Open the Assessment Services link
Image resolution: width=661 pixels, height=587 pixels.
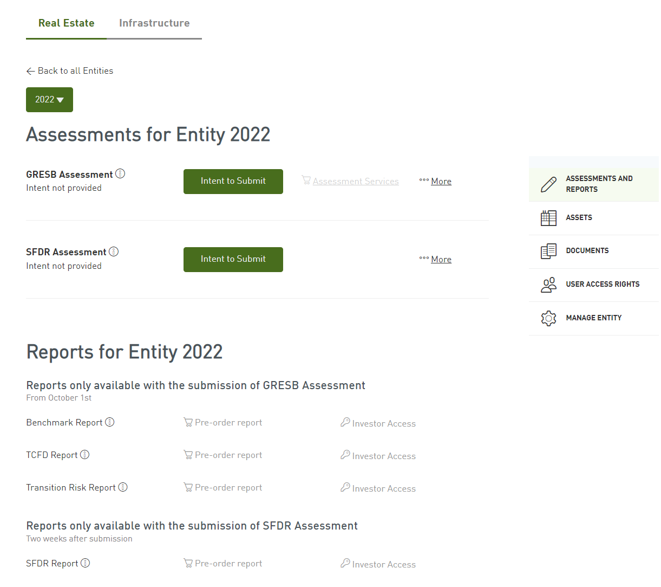[x=356, y=182]
